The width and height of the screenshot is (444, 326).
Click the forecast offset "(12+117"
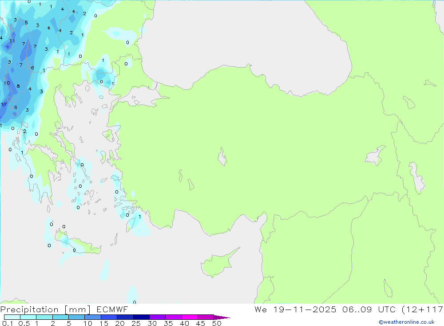click(x=423, y=310)
